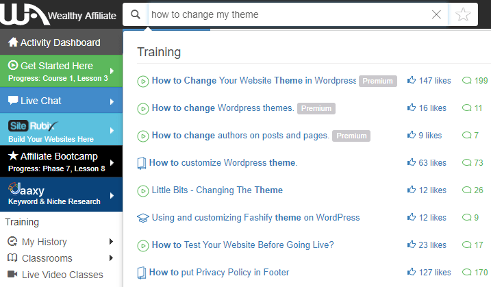491x287 pixels.
Task: Click video icon for 'How to change Wordpress themes.'
Action: (143, 109)
